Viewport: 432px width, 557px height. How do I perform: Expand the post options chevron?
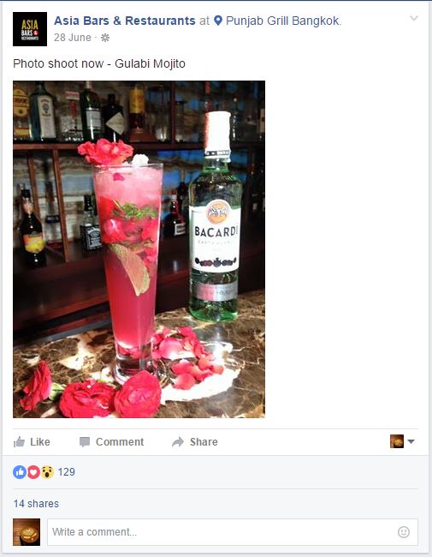(413, 18)
